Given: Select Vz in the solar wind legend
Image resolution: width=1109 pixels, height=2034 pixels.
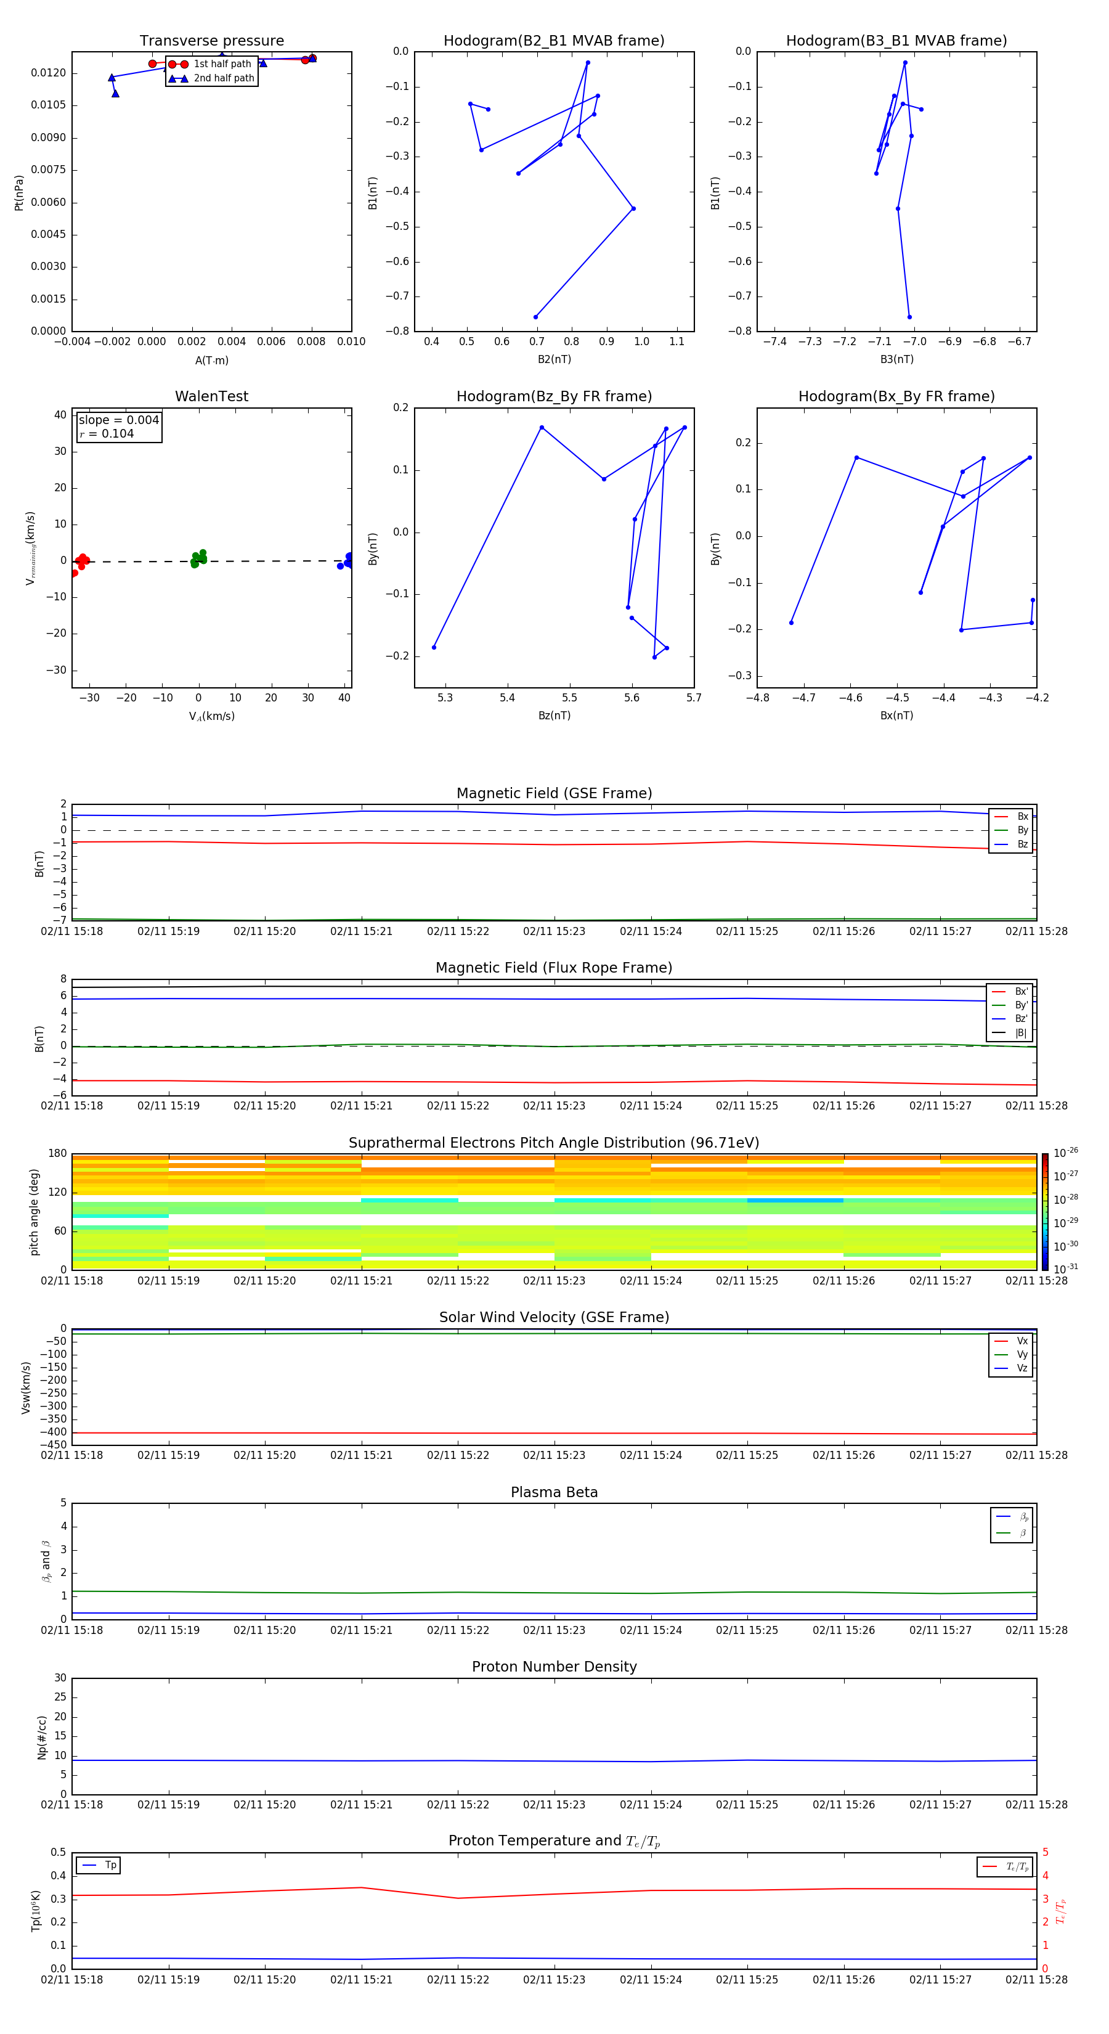Looking at the screenshot, I should [x=1011, y=1368].
